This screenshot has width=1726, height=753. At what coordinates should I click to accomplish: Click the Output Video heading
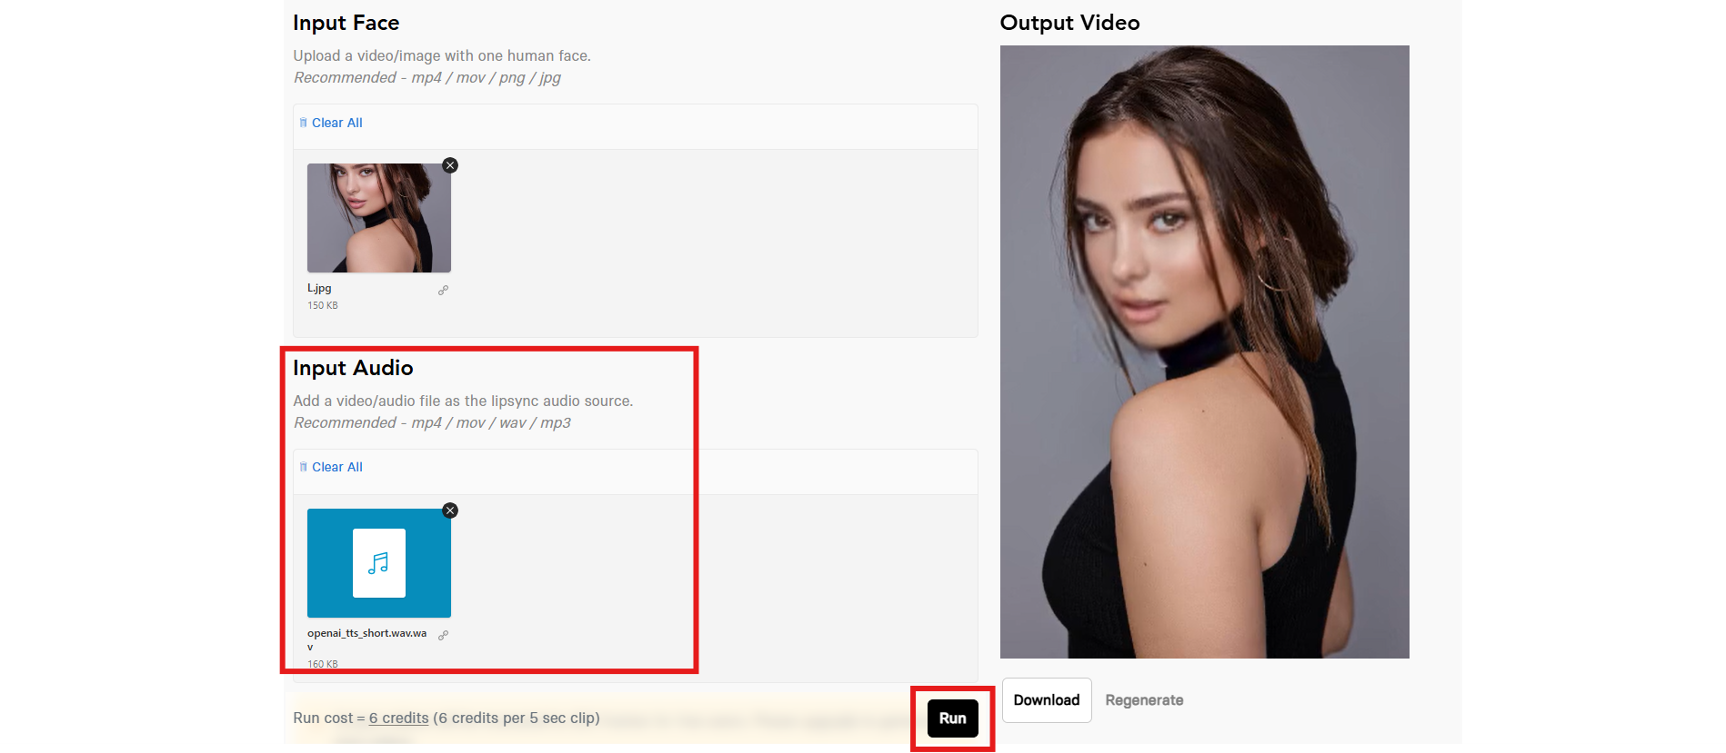pos(1069,23)
